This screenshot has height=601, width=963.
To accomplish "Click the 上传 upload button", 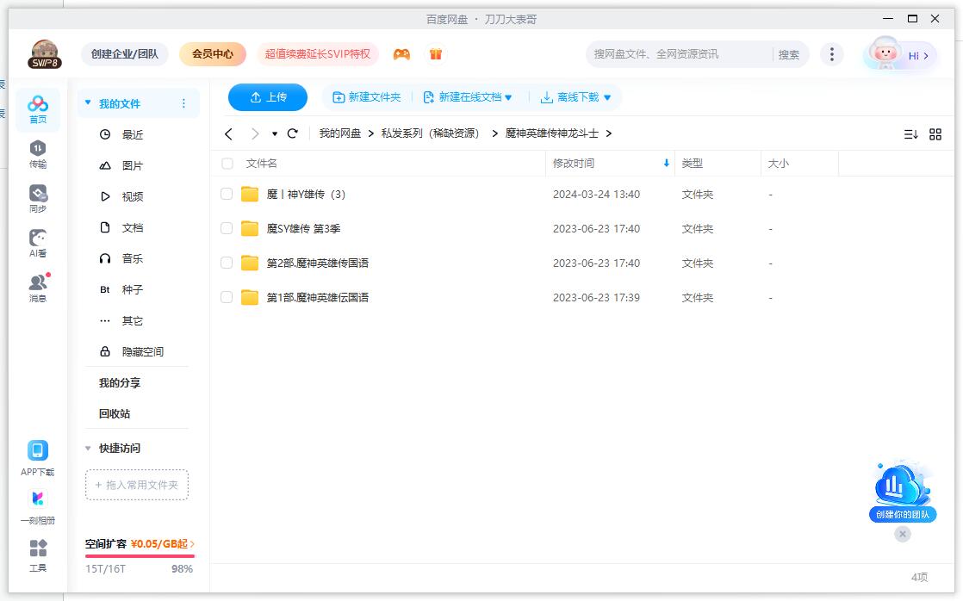I will [x=268, y=97].
